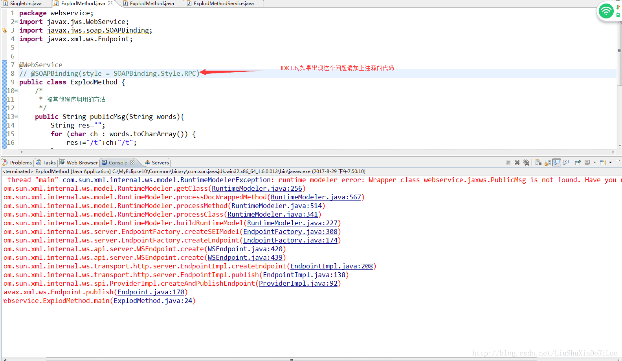Open the EndpointFactory.java:174 link
Screen dimensions: 622x361
tap(290, 240)
